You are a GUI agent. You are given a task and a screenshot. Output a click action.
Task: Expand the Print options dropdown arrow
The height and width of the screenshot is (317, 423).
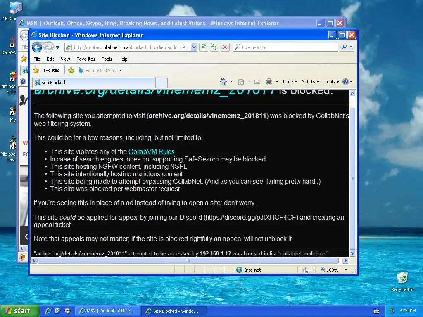pyautogui.click(x=277, y=82)
